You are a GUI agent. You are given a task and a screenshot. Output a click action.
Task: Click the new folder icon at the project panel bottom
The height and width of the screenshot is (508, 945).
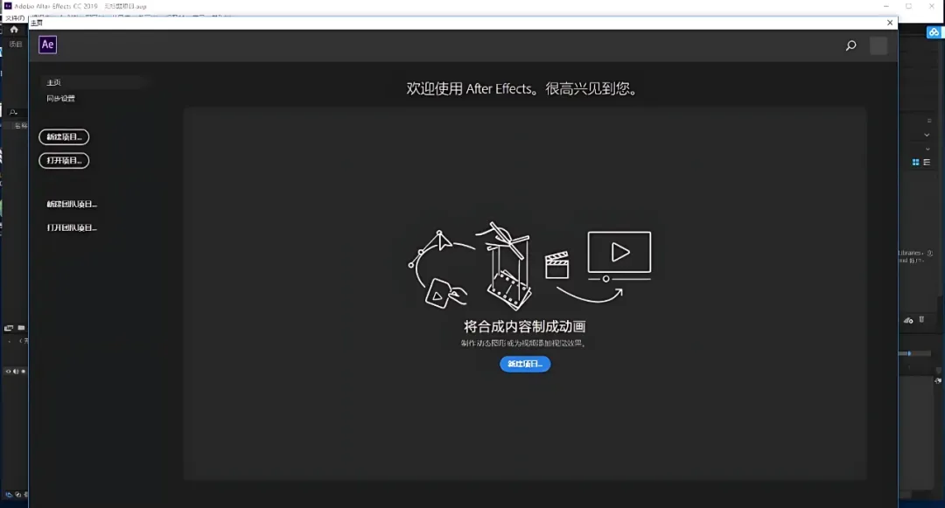[x=21, y=328]
